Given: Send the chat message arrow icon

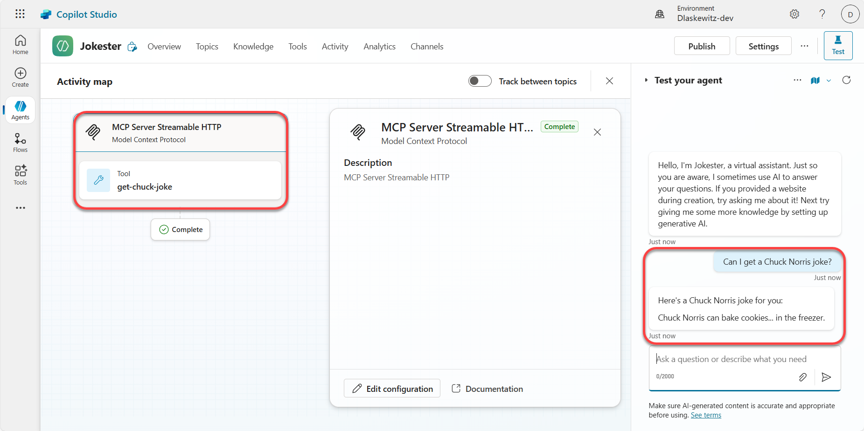Looking at the screenshot, I should tap(826, 377).
